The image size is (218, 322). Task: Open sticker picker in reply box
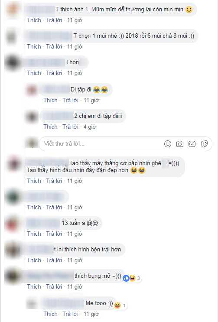point(204,144)
